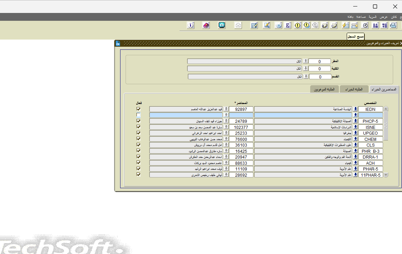402x254 pixels.
Task: Open the مساعدة menu
Action: coord(361,17)
